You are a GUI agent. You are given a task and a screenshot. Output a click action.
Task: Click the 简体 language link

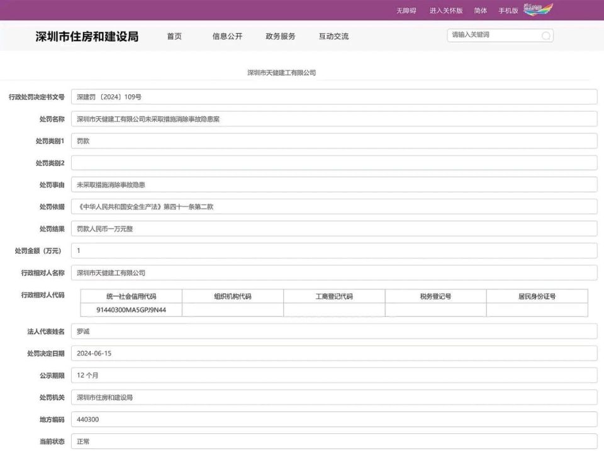(x=480, y=10)
